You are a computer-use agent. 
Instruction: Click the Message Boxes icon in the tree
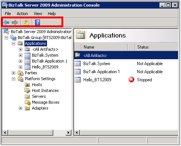click(x=27, y=102)
